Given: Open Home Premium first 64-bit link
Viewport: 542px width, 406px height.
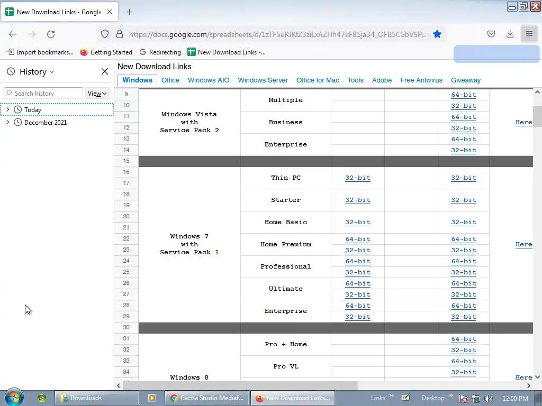Looking at the screenshot, I should click(358, 239).
